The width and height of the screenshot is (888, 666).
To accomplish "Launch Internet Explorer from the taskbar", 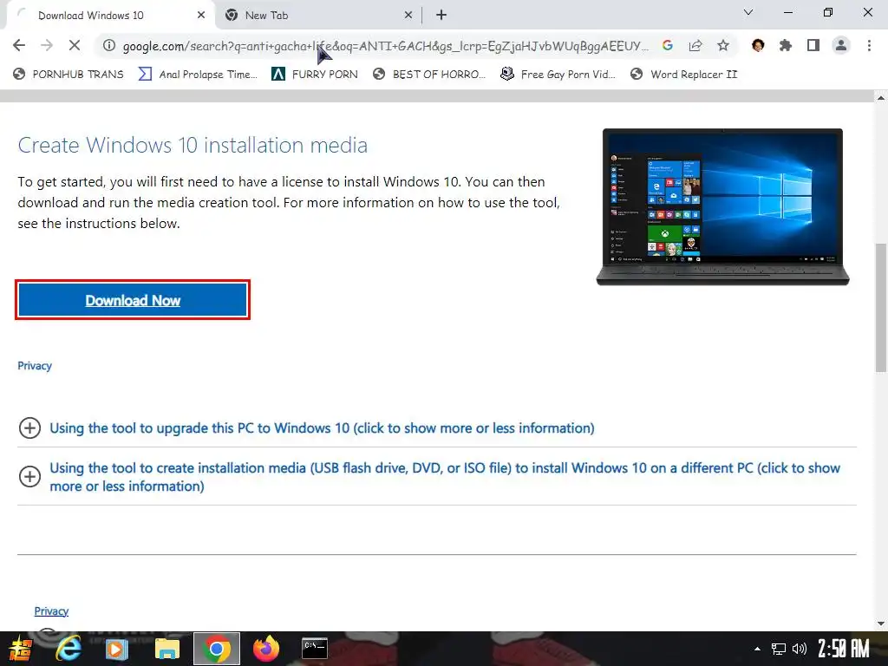I will (x=68, y=649).
